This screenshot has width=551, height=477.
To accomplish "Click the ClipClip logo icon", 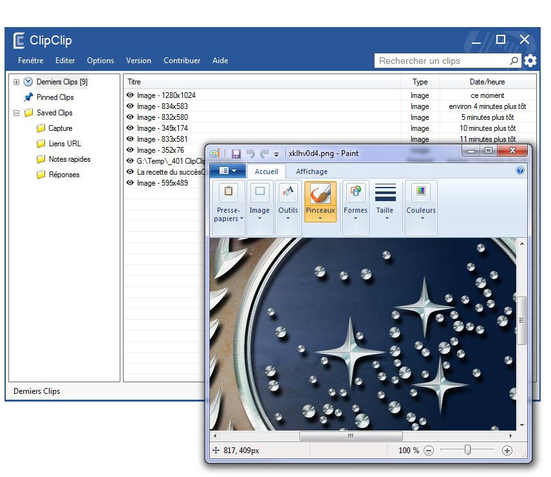I will pos(19,41).
